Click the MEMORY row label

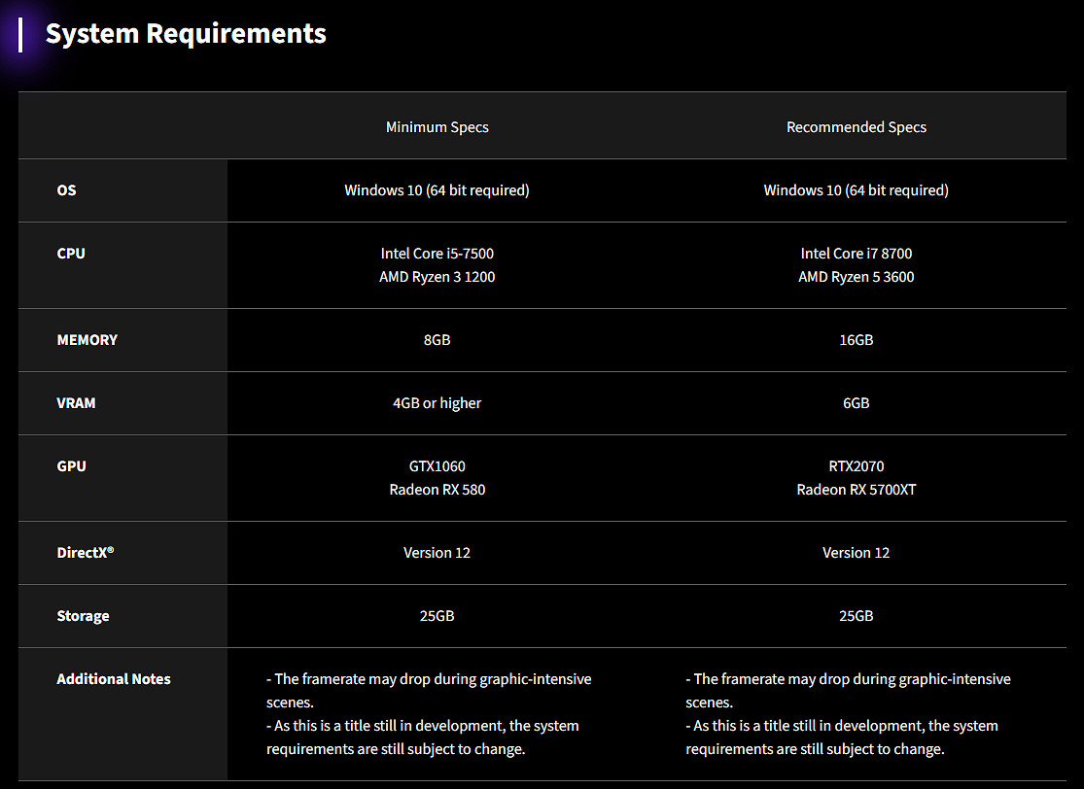[87, 340]
